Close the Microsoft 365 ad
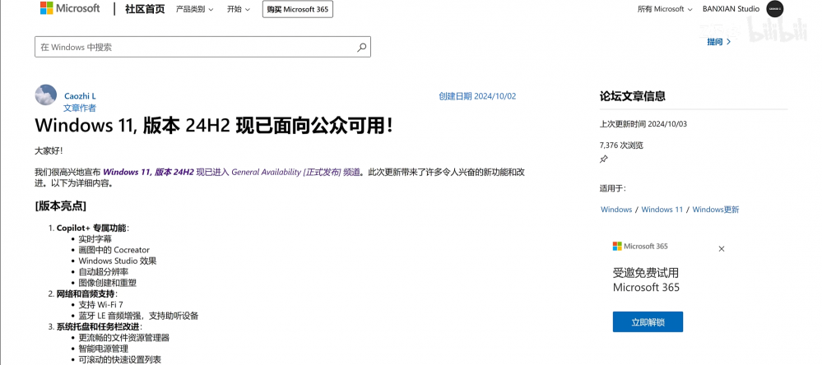The width and height of the screenshot is (822, 365). click(x=722, y=249)
